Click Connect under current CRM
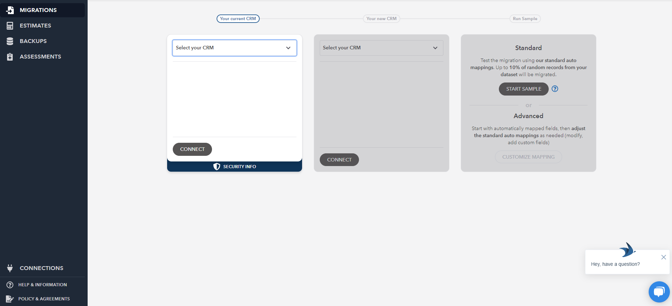This screenshot has width=672, height=306. (x=192, y=149)
